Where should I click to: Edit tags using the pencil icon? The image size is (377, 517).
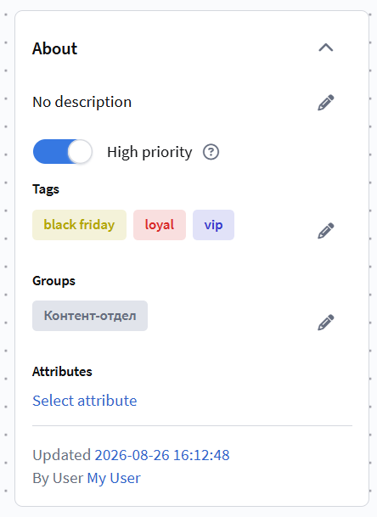[x=326, y=230]
